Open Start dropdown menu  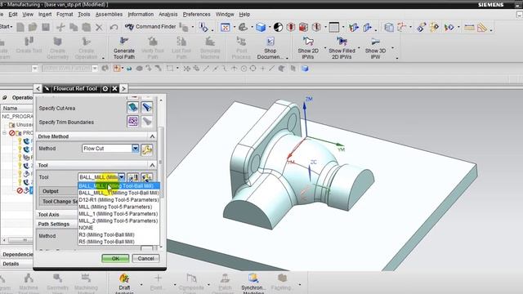click(x=7, y=27)
